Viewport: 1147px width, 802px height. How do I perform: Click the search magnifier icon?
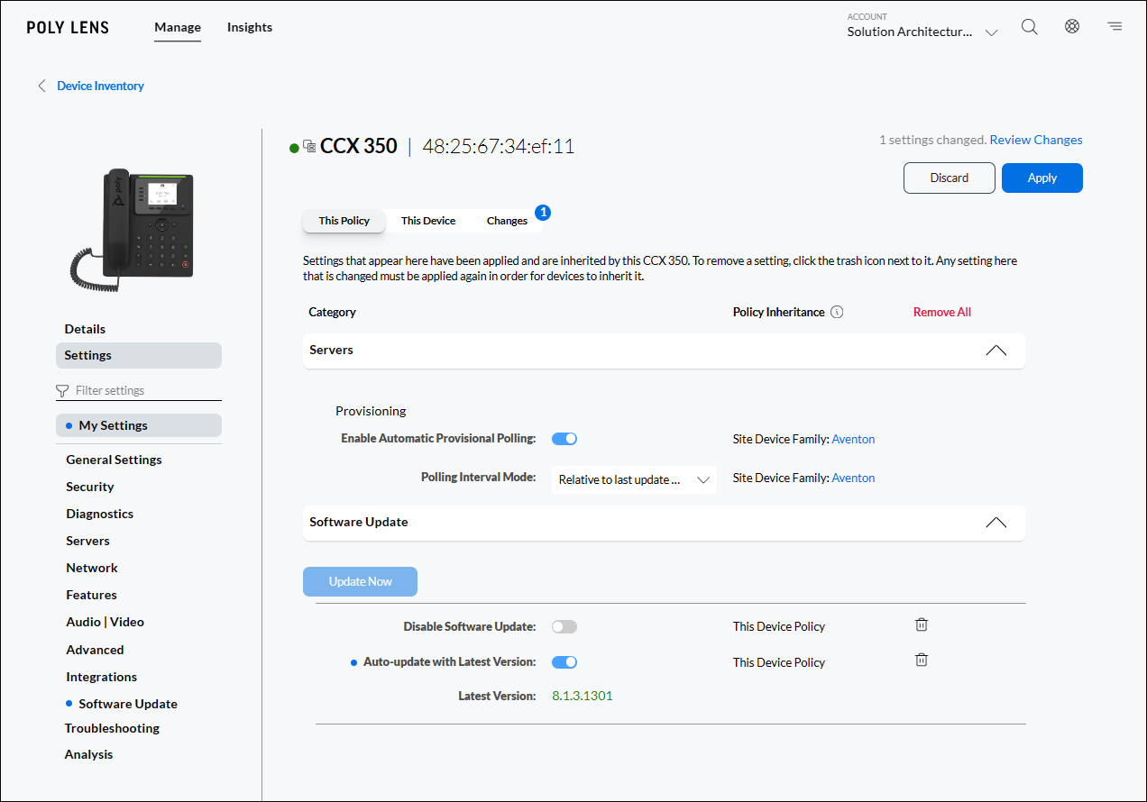(x=1029, y=27)
